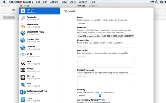This screenshot has width=166, height=103.
Task: Open the Edit menu
Action: click(45, 2)
